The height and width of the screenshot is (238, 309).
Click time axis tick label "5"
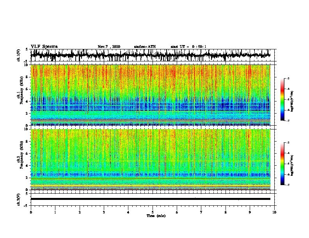tap(153, 212)
